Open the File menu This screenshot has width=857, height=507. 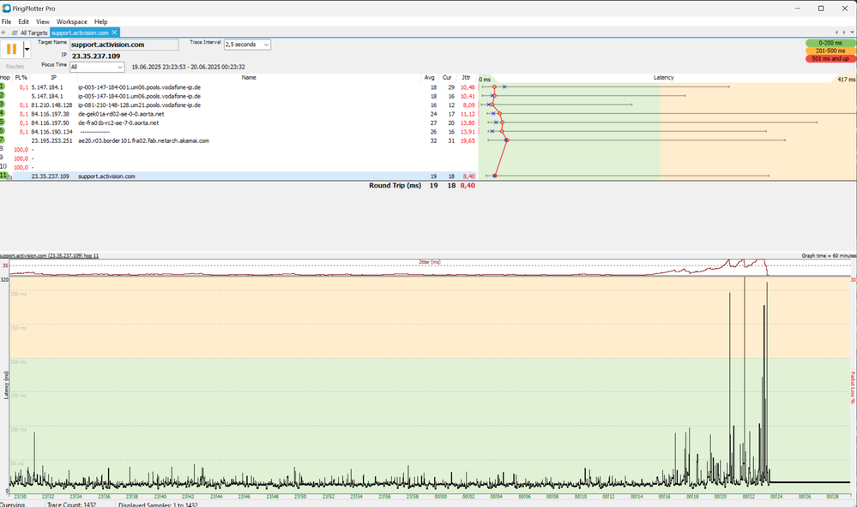(7, 21)
